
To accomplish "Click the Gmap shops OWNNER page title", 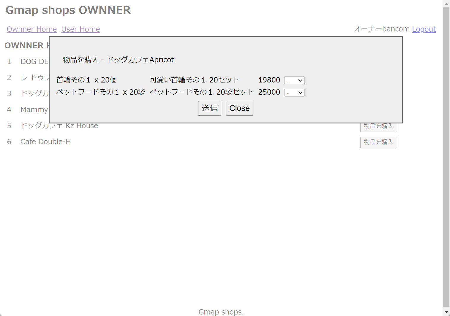I will click(68, 10).
